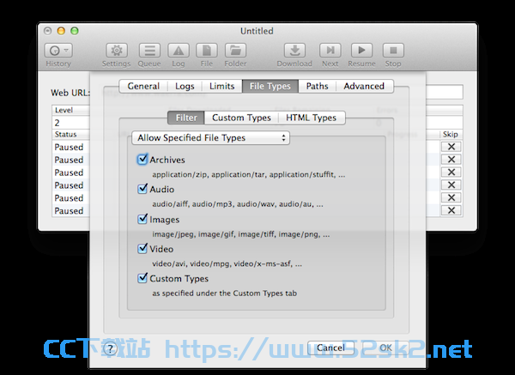Open the HTML Types sub-tab
This screenshot has height=375, width=515.
click(x=312, y=118)
